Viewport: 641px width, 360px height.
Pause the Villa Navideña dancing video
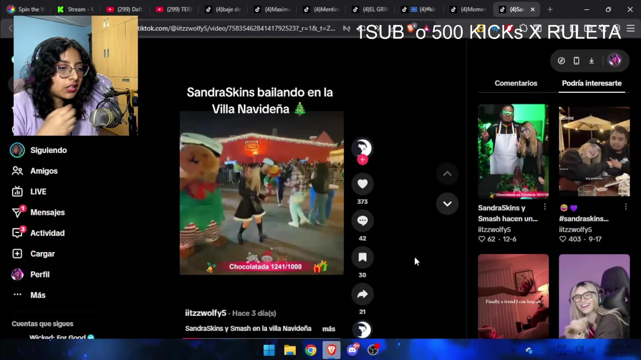(x=261, y=193)
